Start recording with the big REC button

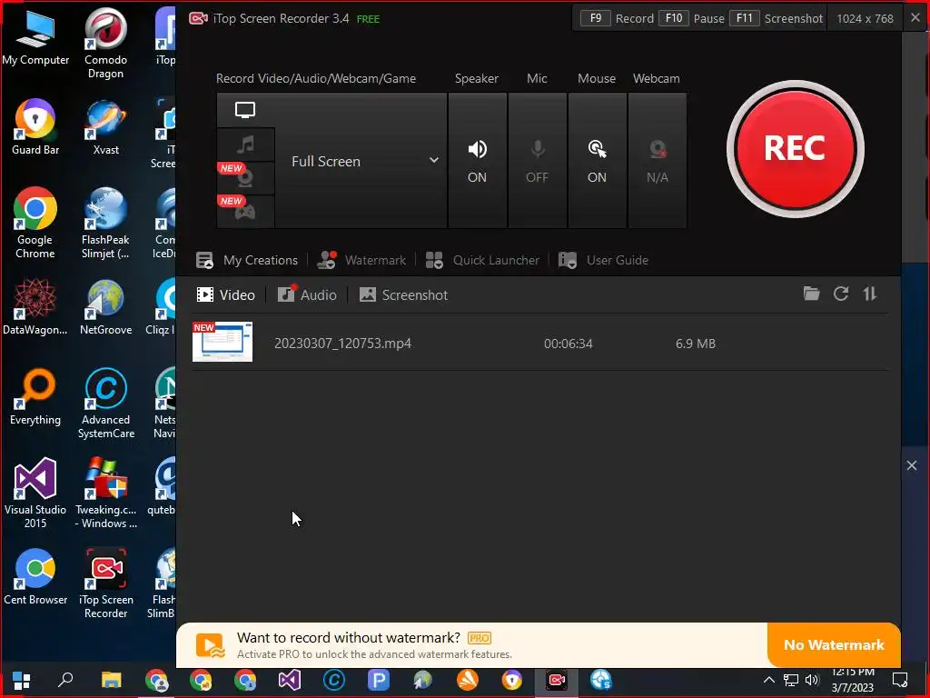click(795, 148)
